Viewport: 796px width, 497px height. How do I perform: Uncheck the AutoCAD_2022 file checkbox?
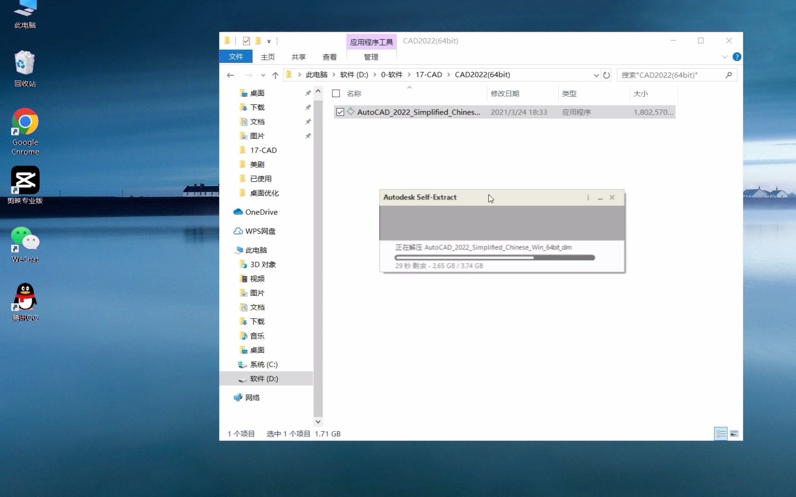pyautogui.click(x=340, y=112)
